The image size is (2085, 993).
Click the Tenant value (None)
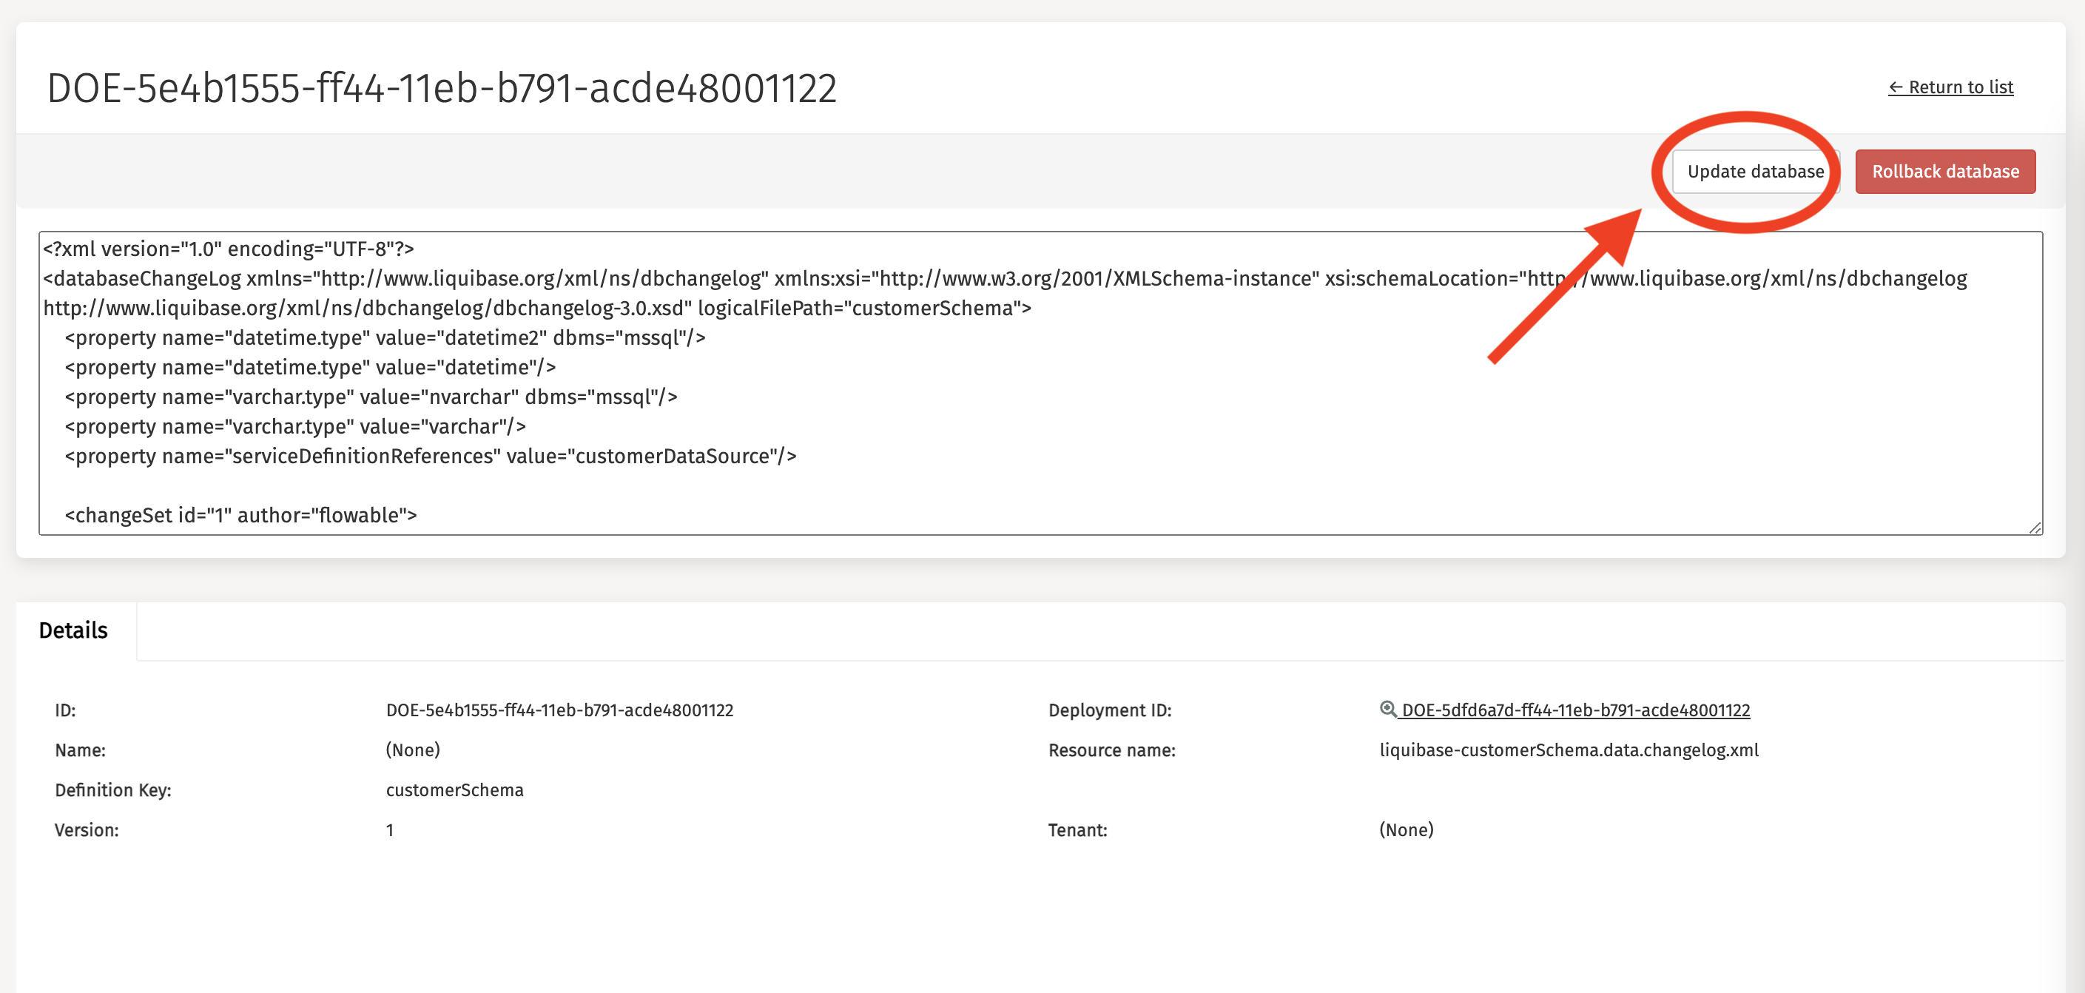(x=1406, y=829)
